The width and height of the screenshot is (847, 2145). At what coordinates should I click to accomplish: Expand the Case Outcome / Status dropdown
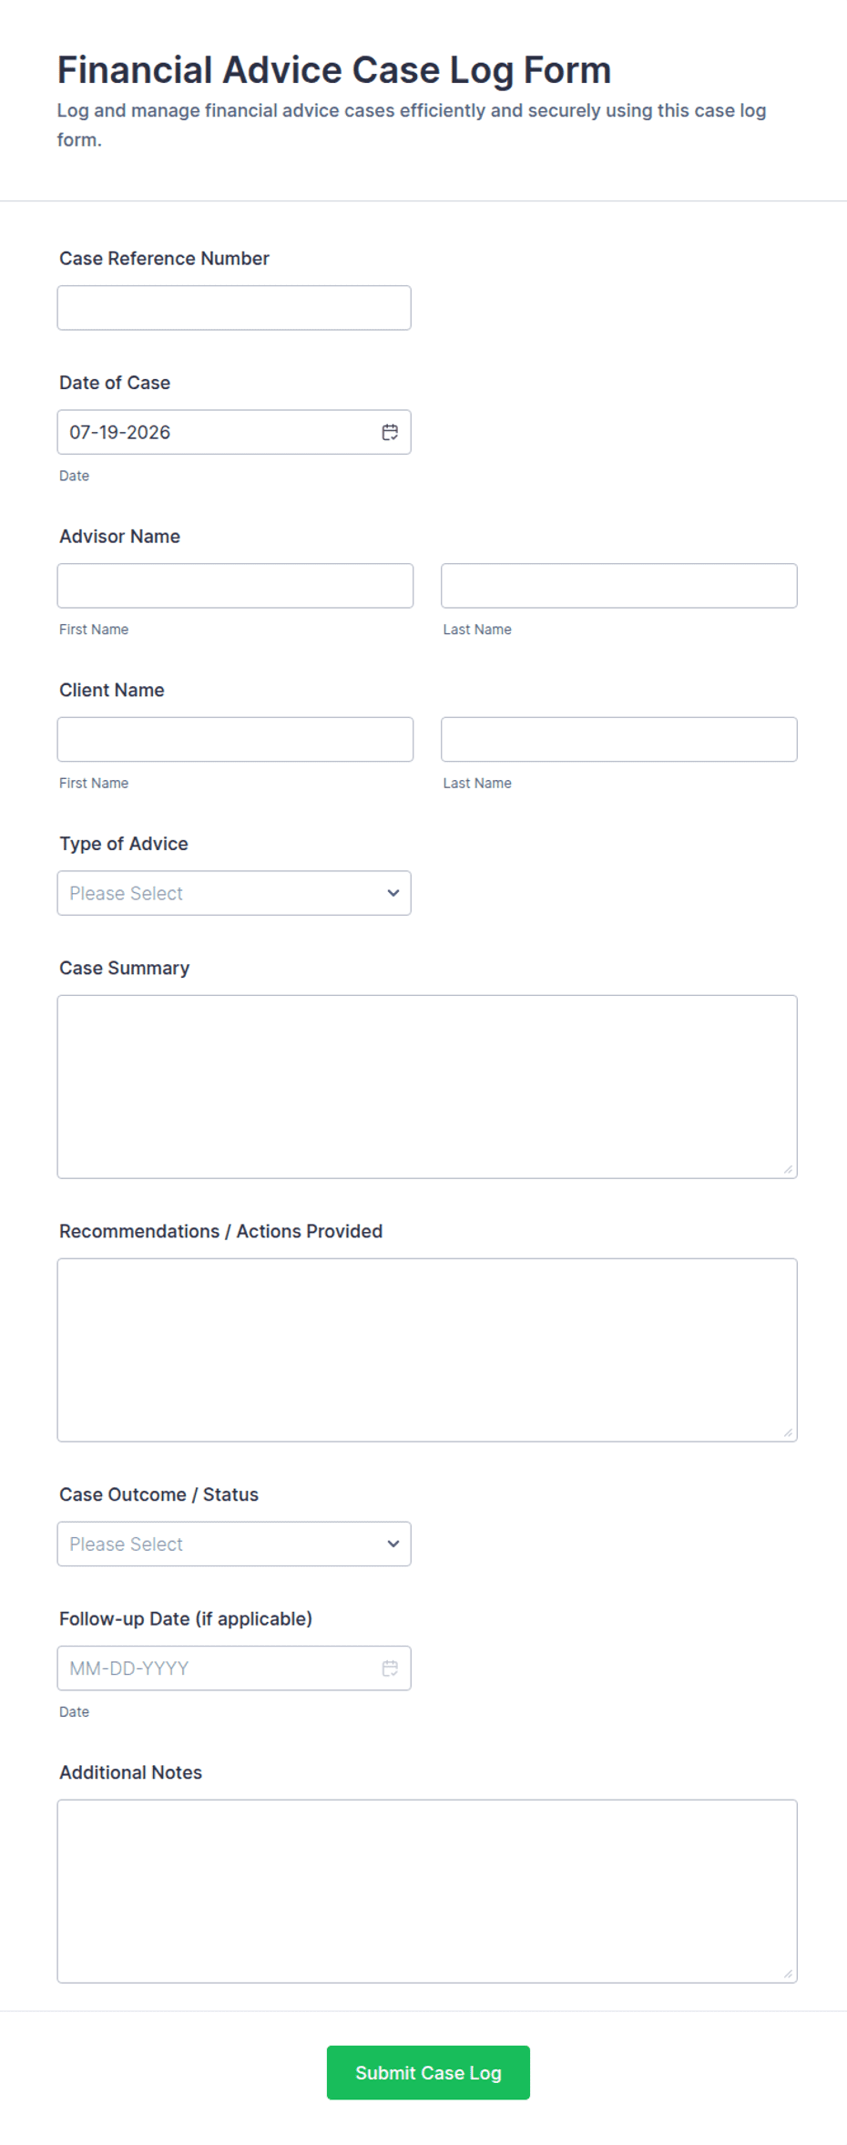tap(234, 1544)
